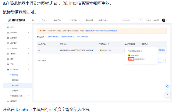Click the search magnifier icon

141,20
